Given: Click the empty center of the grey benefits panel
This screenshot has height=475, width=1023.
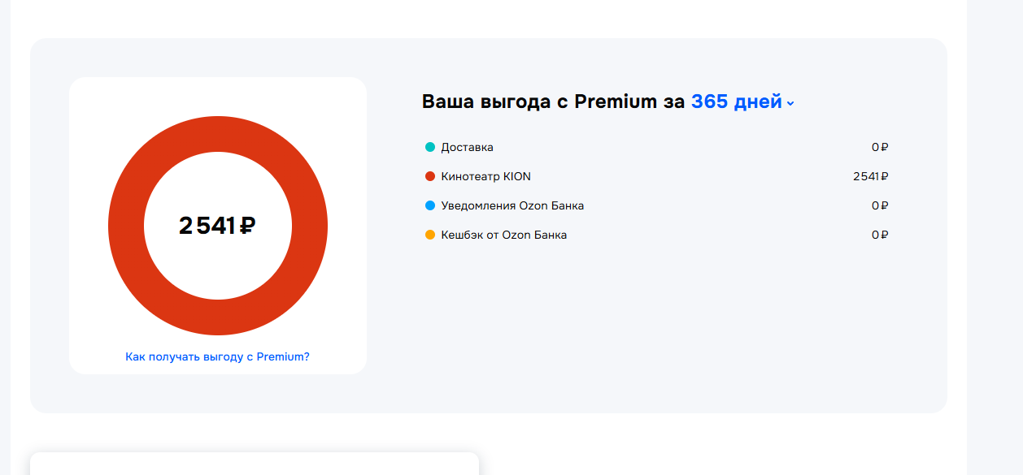Looking at the screenshot, I should [651, 325].
